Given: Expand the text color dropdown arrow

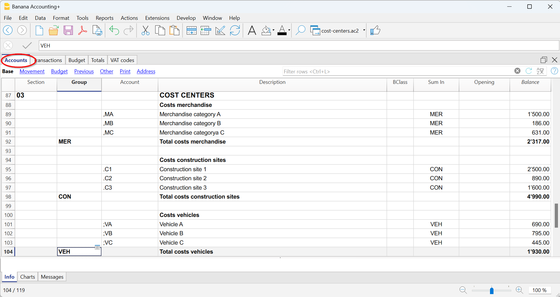Looking at the screenshot, I should point(289,30).
